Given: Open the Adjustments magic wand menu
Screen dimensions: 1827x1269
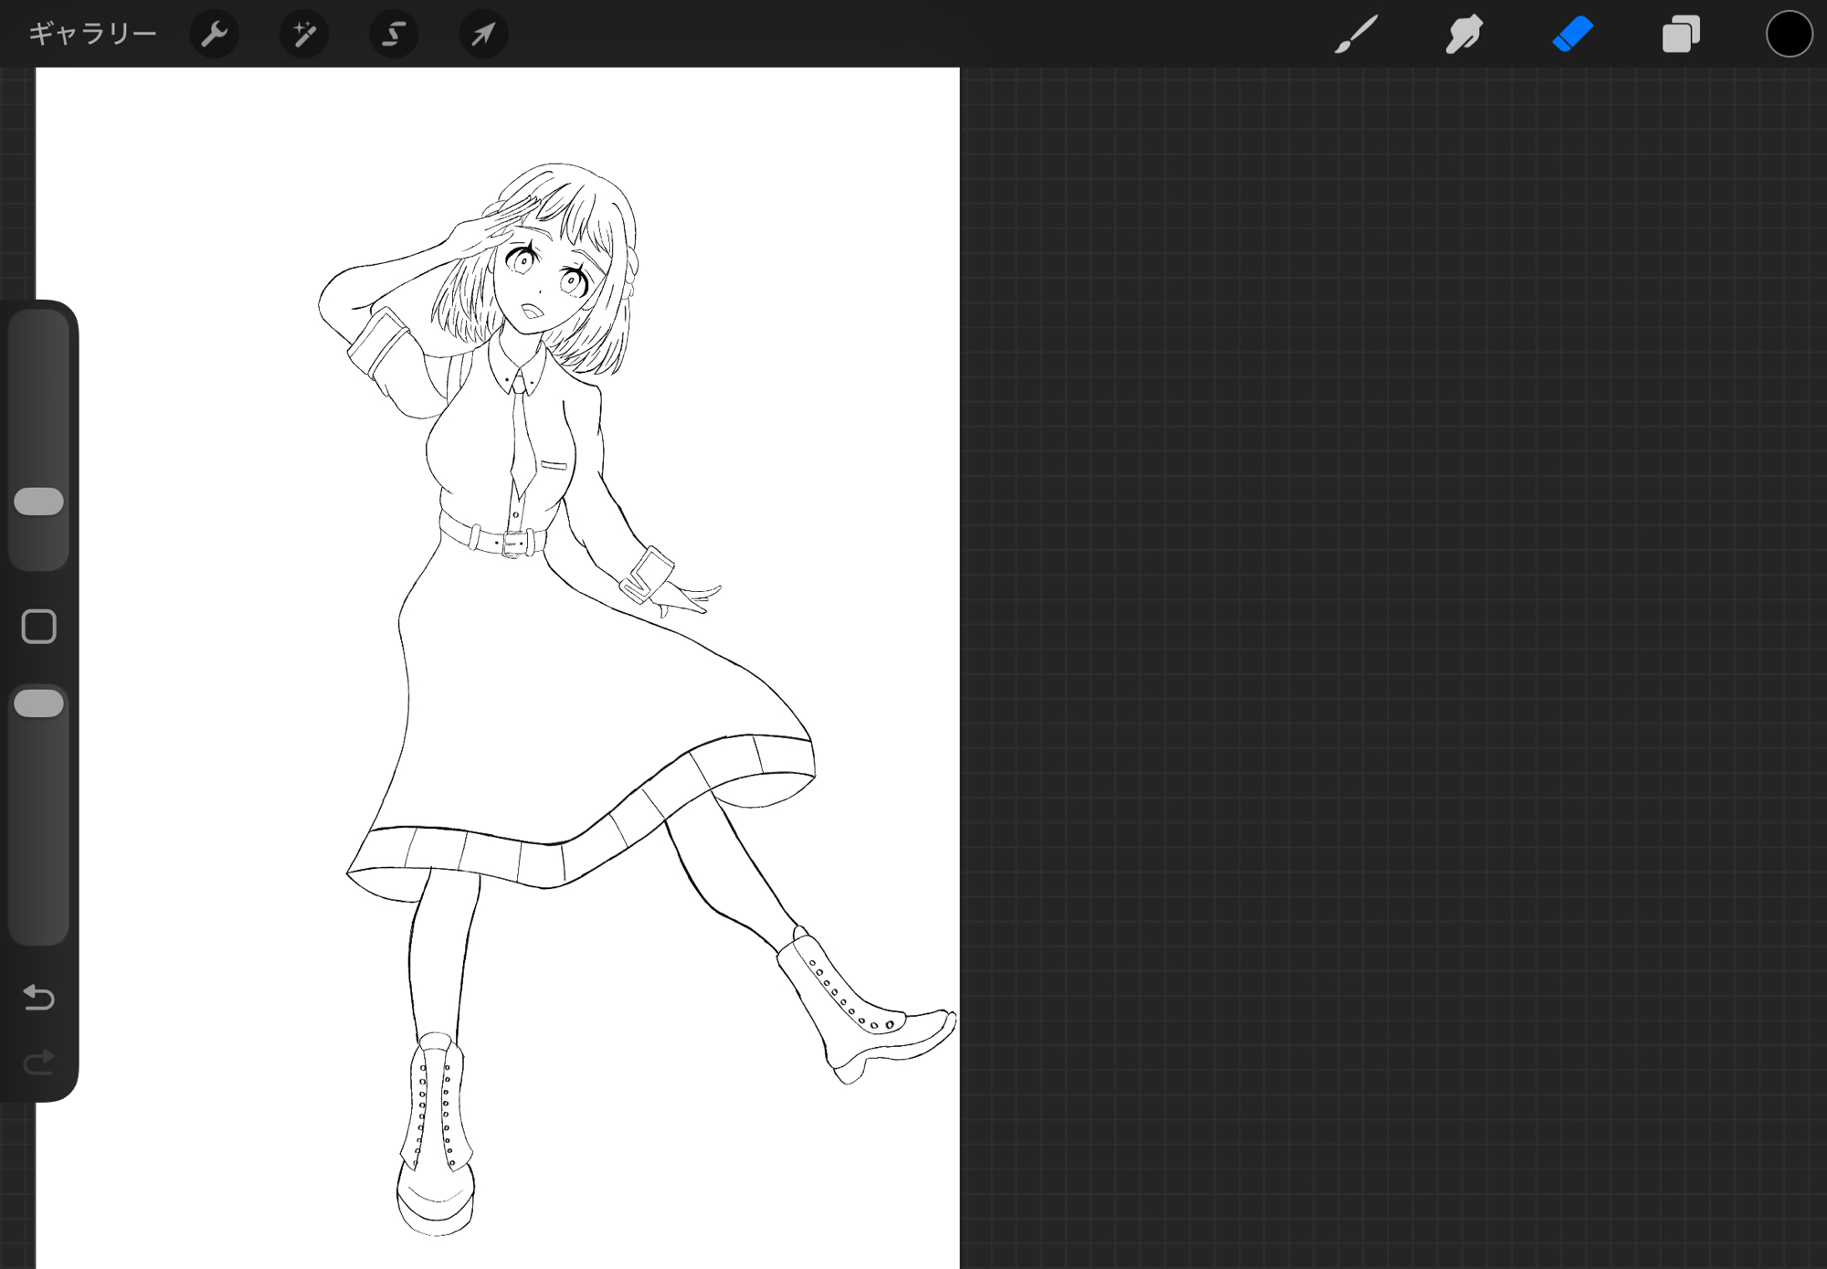Looking at the screenshot, I should tap(303, 34).
